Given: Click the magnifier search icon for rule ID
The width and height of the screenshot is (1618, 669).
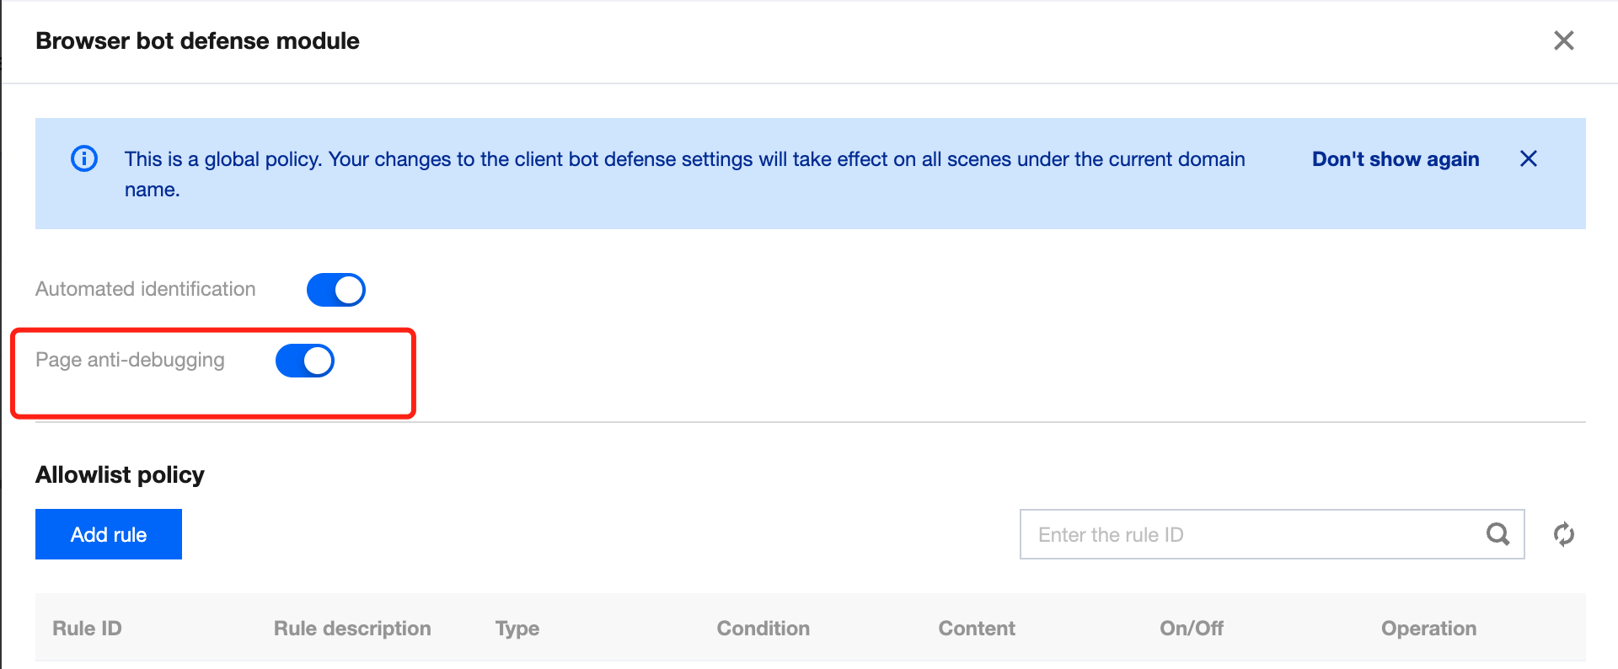Looking at the screenshot, I should [1497, 534].
